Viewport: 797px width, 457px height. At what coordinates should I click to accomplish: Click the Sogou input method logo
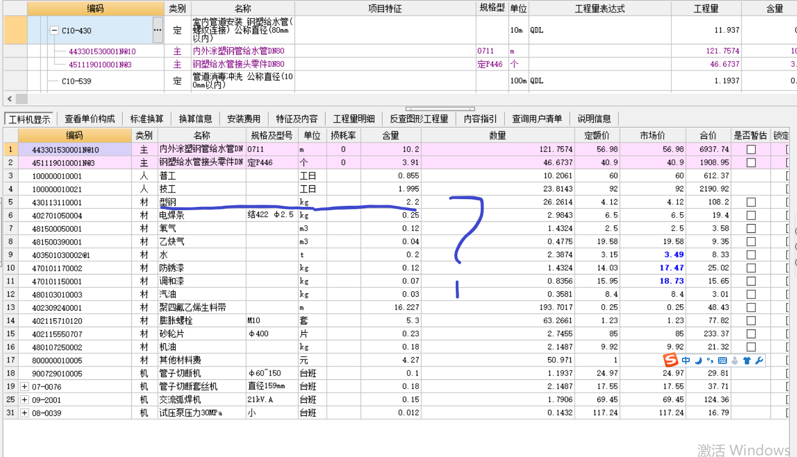click(x=671, y=360)
